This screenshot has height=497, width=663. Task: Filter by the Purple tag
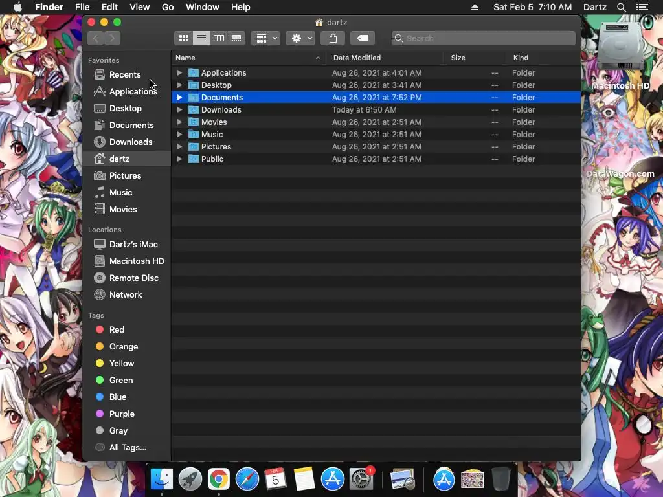point(126,414)
